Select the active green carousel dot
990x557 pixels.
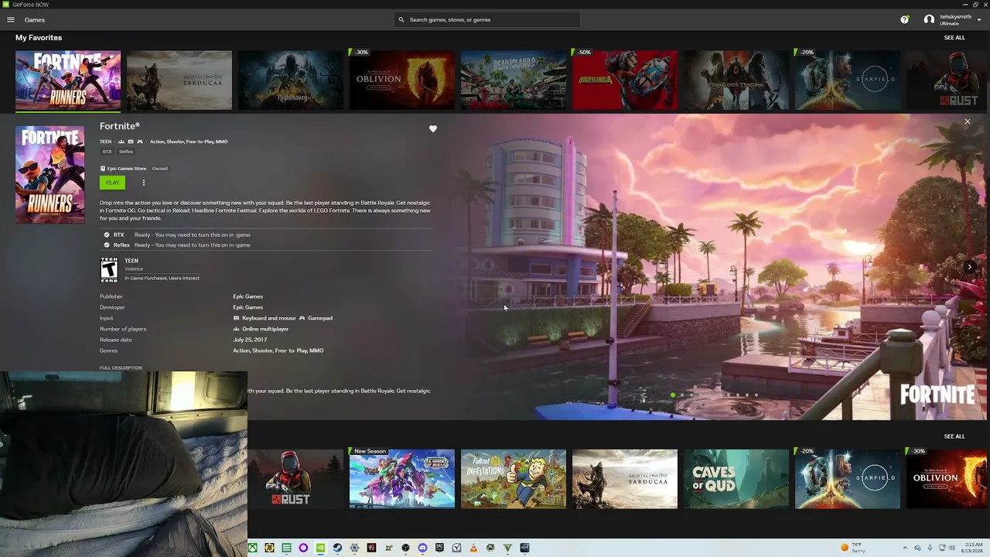pyautogui.click(x=673, y=395)
